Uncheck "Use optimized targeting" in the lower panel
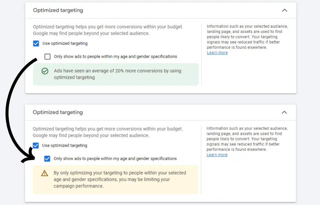This screenshot has width=320, height=205. point(36,146)
